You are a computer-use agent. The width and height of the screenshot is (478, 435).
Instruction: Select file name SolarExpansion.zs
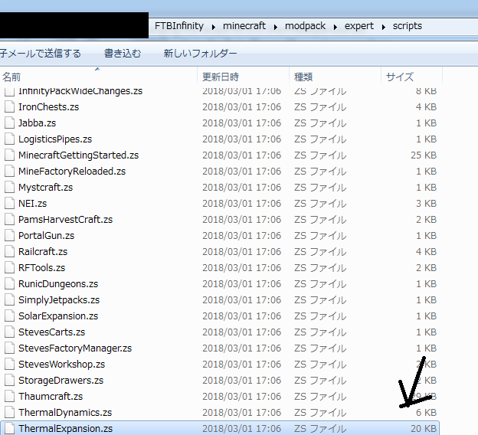tap(58, 316)
